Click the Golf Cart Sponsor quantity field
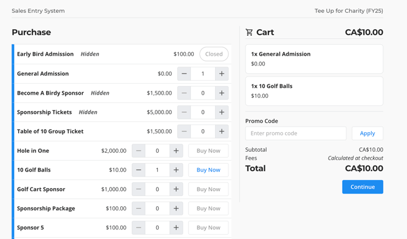The width and height of the screenshot is (407, 239). (x=157, y=189)
